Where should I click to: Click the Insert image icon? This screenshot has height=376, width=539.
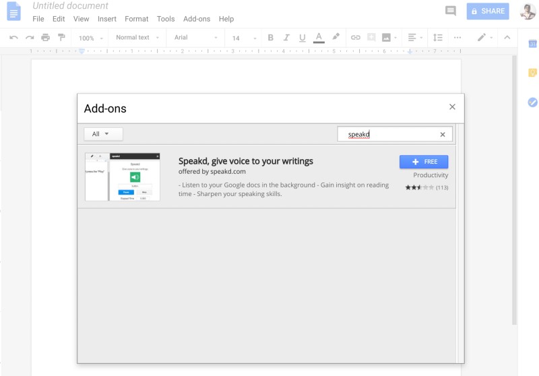(386, 38)
